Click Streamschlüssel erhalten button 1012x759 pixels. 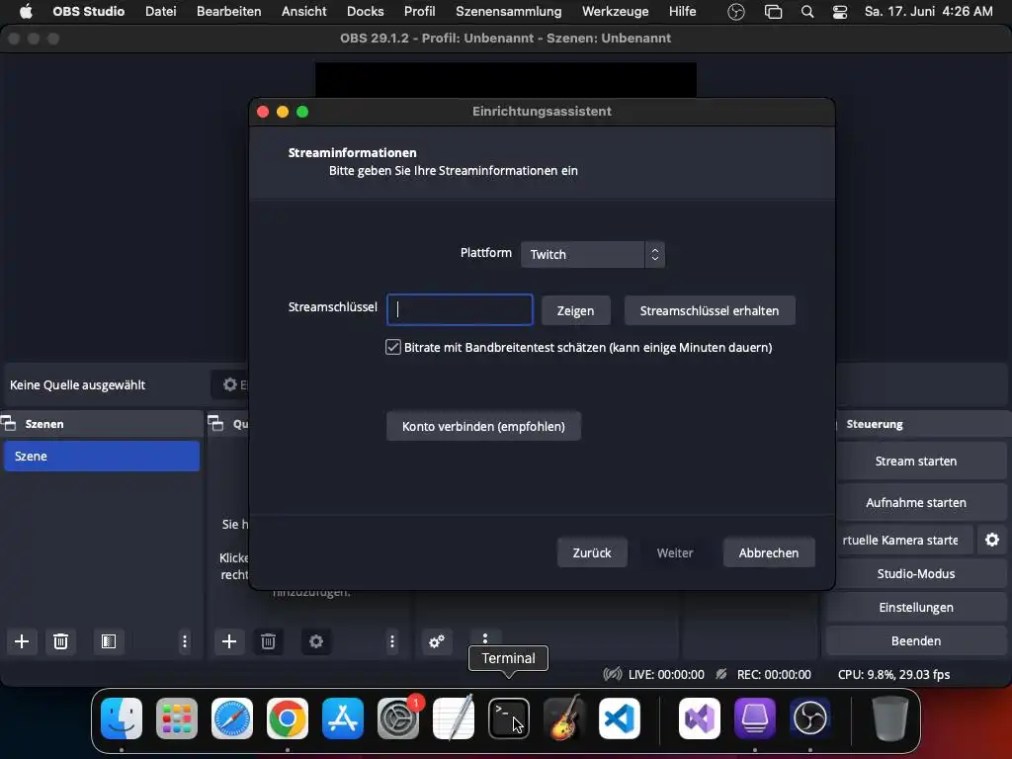point(710,310)
